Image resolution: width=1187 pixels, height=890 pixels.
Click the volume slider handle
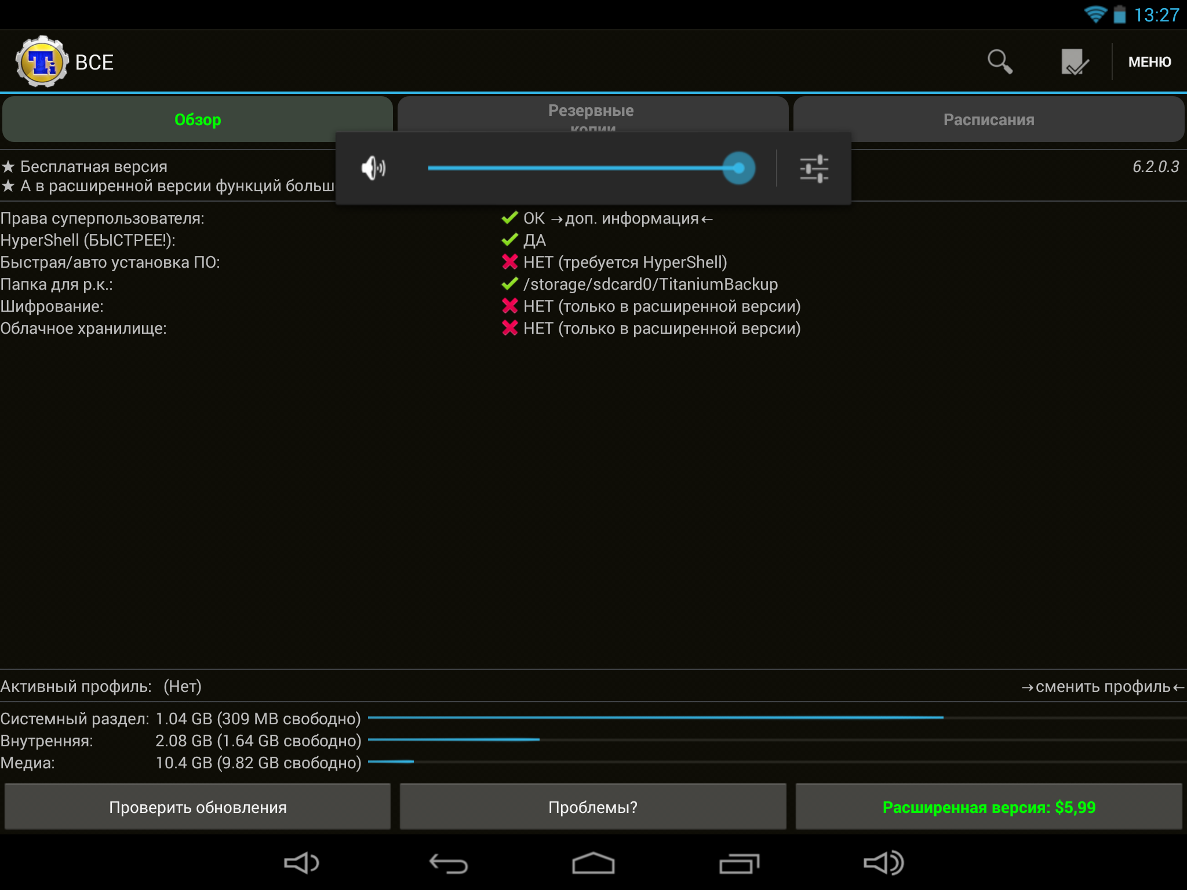click(x=738, y=169)
